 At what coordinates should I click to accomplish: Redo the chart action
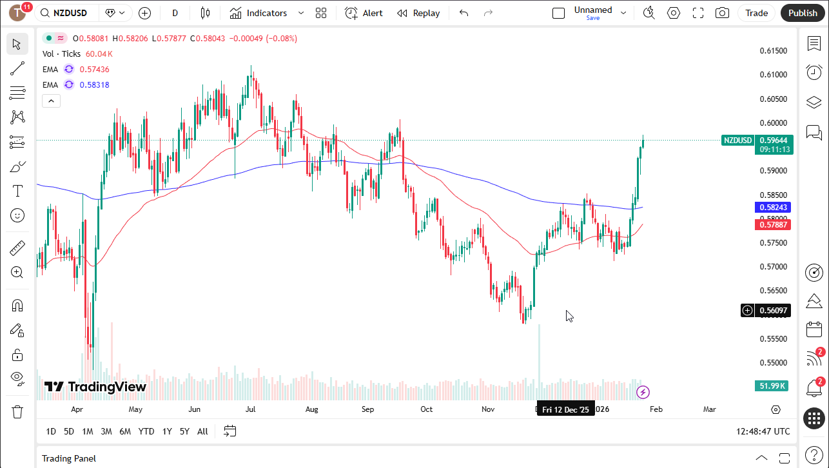click(x=488, y=13)
